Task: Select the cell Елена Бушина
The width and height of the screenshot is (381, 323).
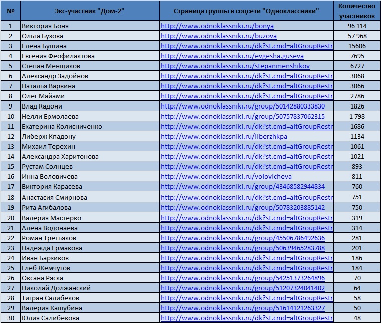Action: [x=90, y=46]
